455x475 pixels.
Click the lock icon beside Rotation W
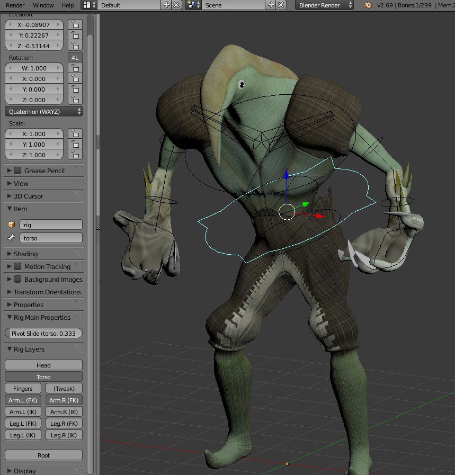75,68
